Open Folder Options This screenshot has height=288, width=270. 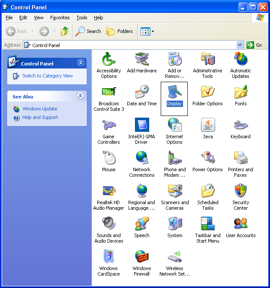click(208, 92)
